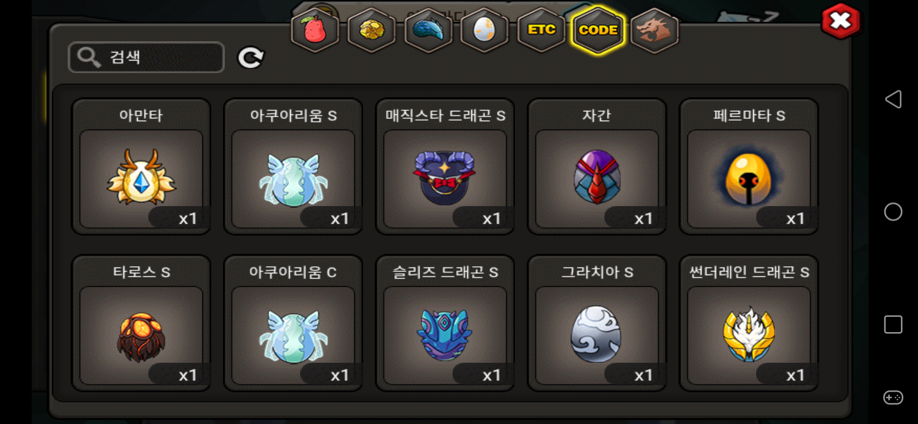
Task: Choose the 그라치아 S cloud egg
Action: [x=597, y=323]
